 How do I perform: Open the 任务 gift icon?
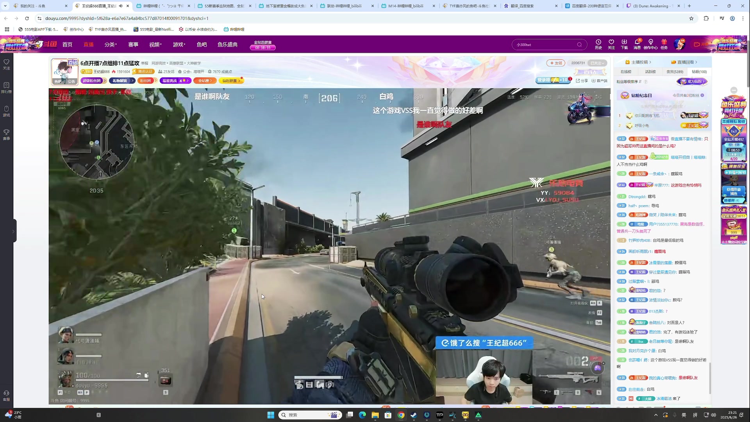click(x=664, y=44)
